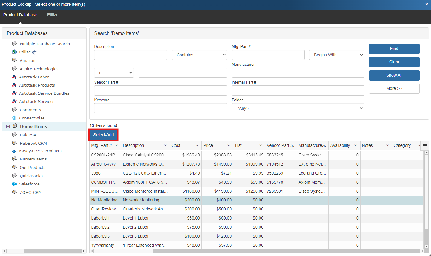The height and width of the screenshot is (256, 431).
Task: Expand the Demo Items tree node
Action: coord(8,126)
